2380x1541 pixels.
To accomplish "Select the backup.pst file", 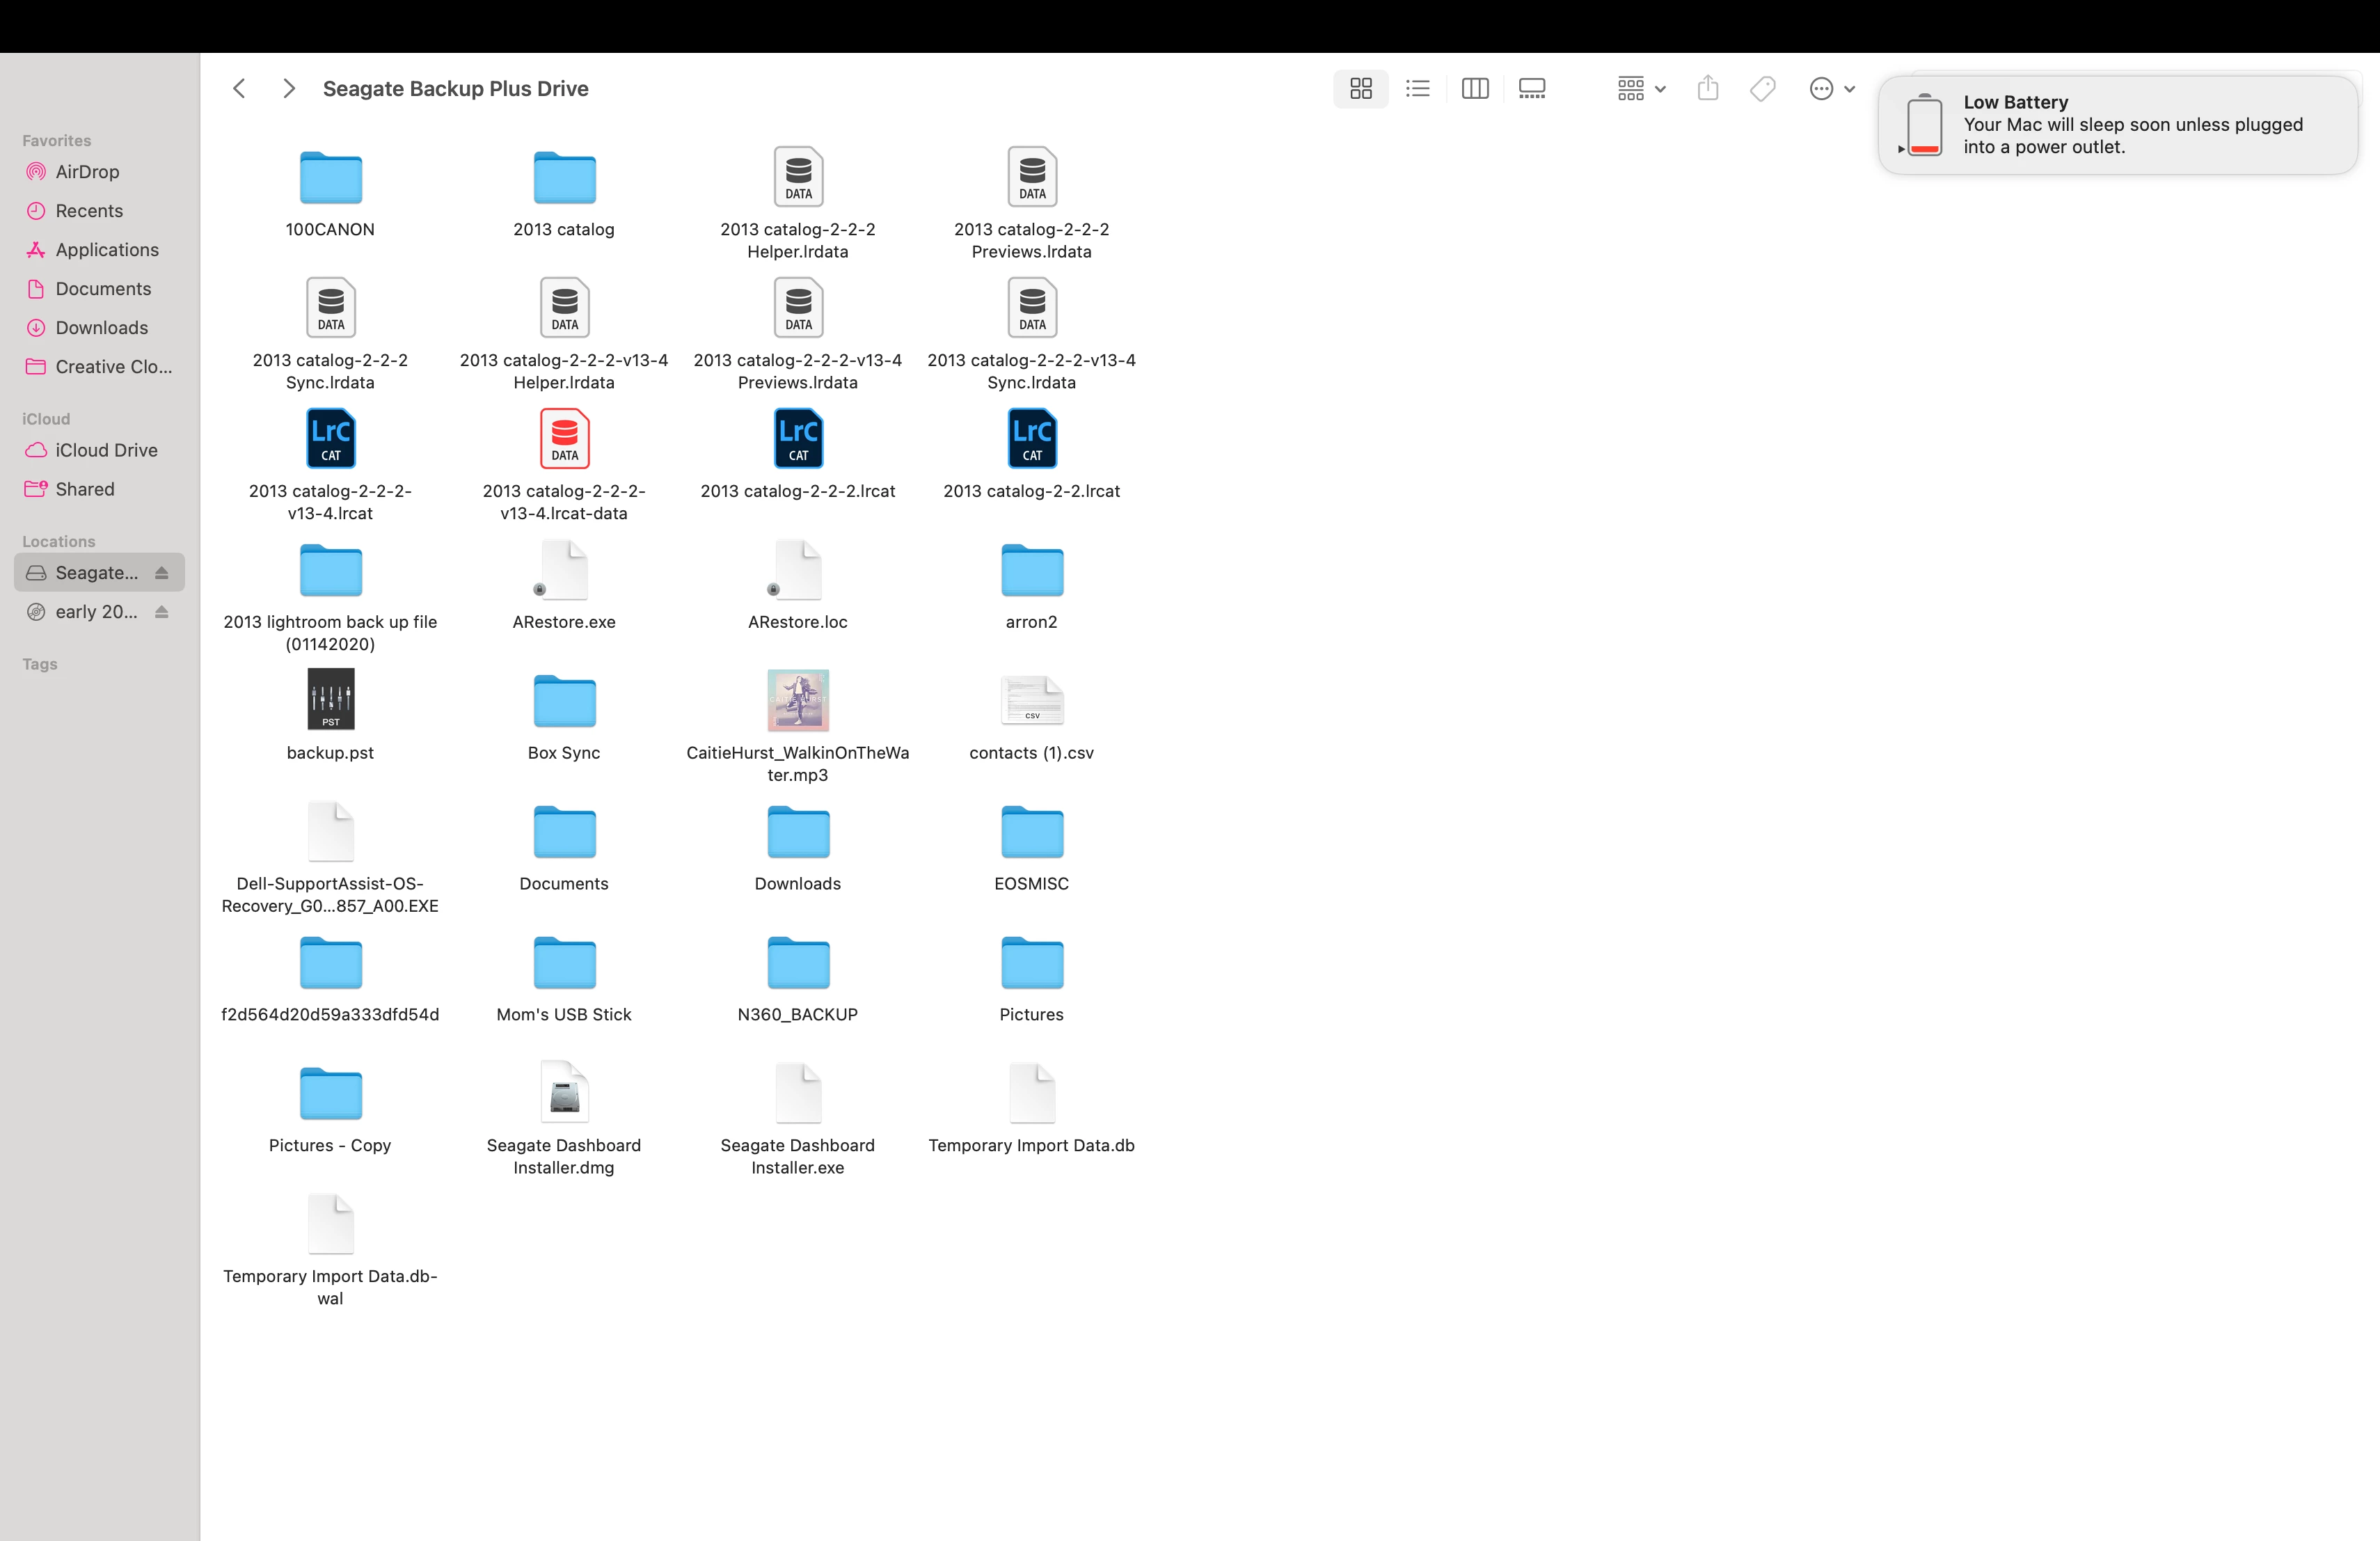I will pyautogui.click(x=330, y=700).
